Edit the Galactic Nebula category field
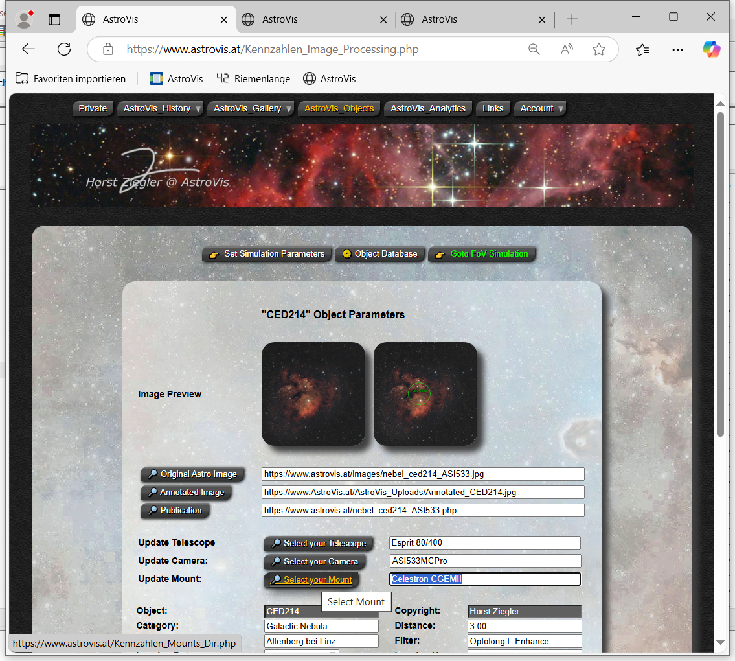The image size is (735, 661). (322, 626)
